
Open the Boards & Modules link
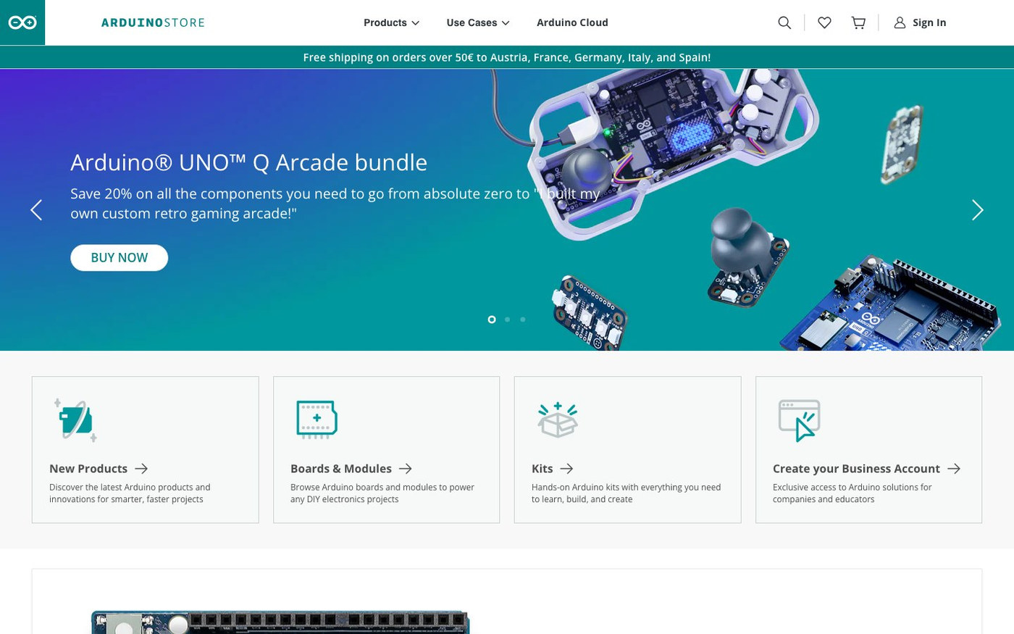(x=341, y=469)
